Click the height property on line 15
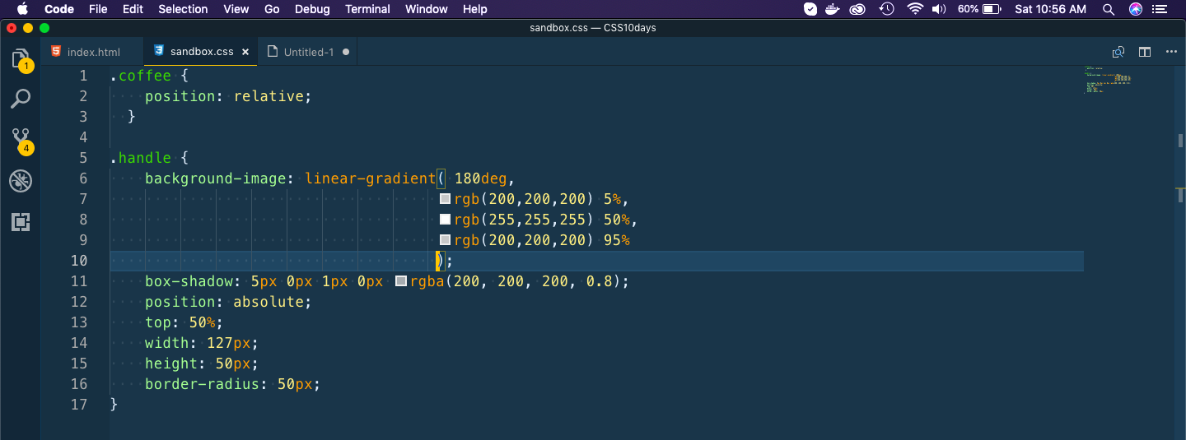This screenshot has width=1186, height=440. click(171, 364)
